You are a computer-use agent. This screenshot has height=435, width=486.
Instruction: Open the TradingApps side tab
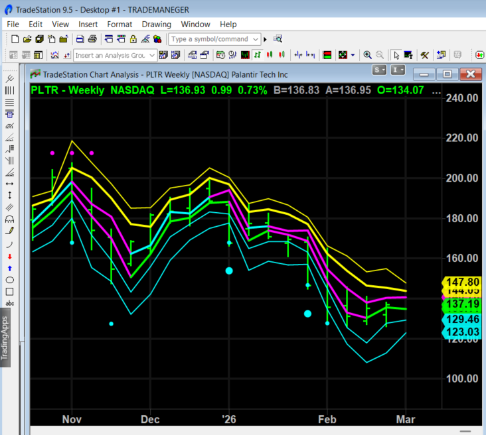pos(5,338)
